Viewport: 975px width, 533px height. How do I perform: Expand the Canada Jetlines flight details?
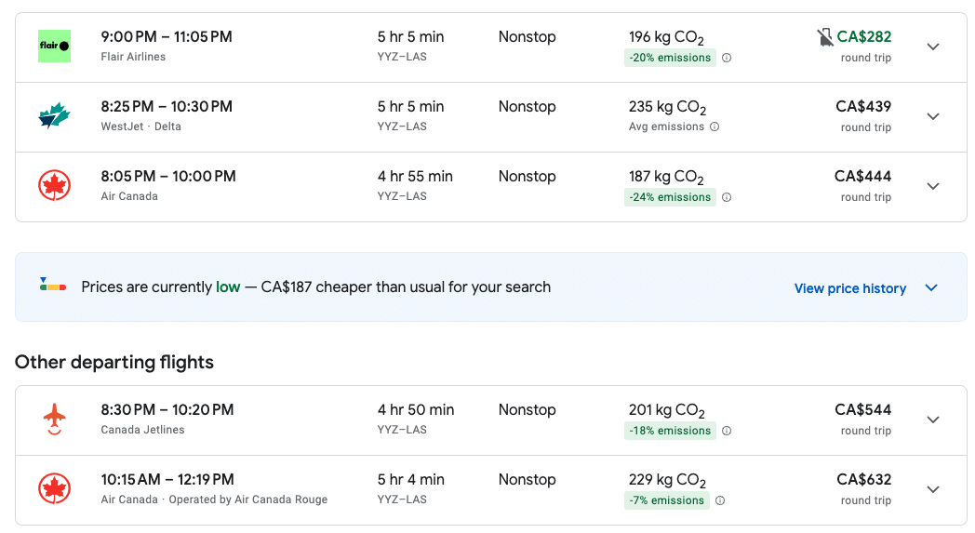(x=933, y=420)
